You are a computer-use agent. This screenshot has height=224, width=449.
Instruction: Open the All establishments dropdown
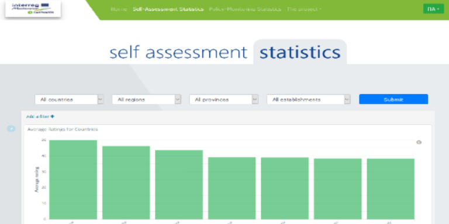tap(309, 99)
